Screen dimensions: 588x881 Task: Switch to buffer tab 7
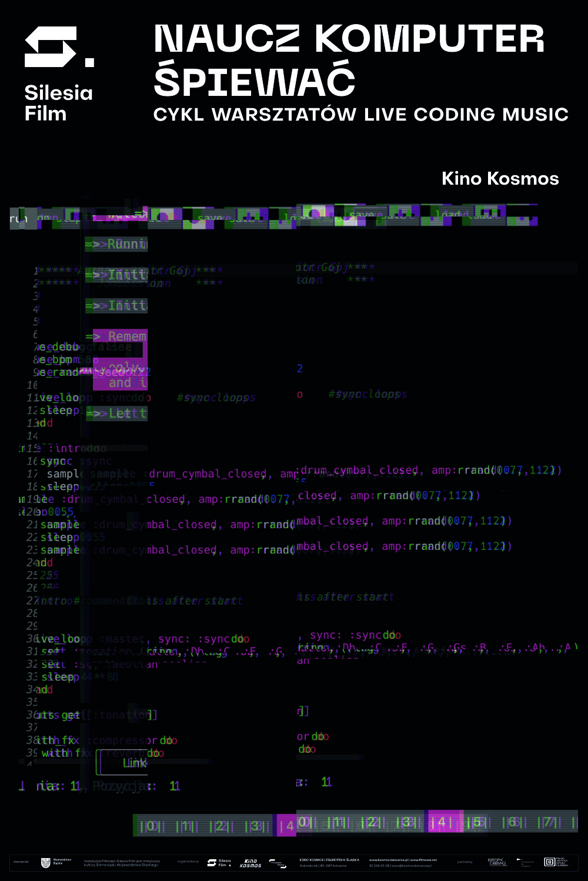549,822
